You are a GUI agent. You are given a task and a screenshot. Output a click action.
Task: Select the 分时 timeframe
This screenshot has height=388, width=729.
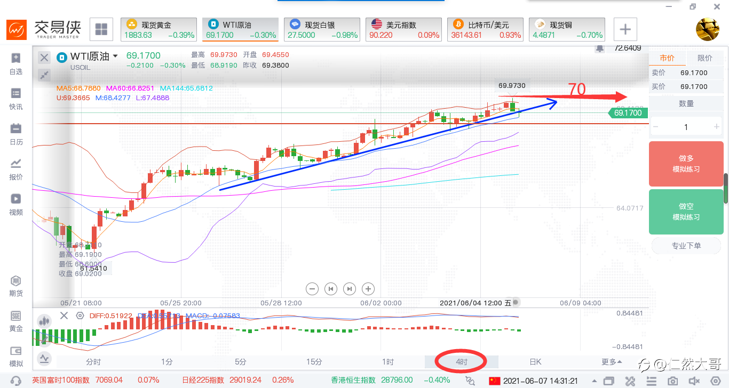[x=93, y=362]
